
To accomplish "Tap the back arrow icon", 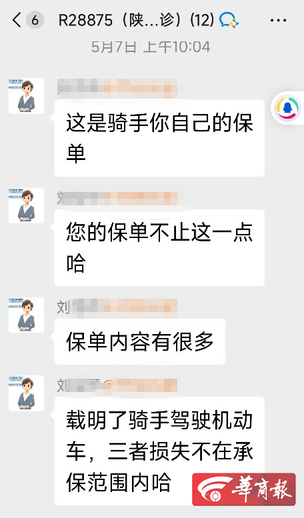I will click(x=17, y=21).
